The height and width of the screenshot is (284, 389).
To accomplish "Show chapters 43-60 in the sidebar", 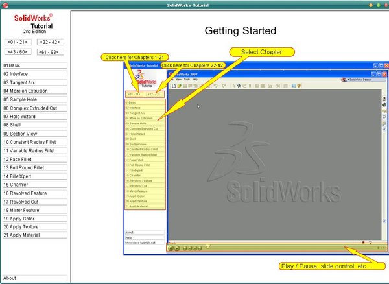I will tap(18, 51).
